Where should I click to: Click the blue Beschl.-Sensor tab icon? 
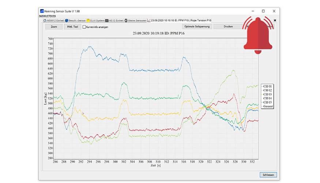tap(67, 20)
